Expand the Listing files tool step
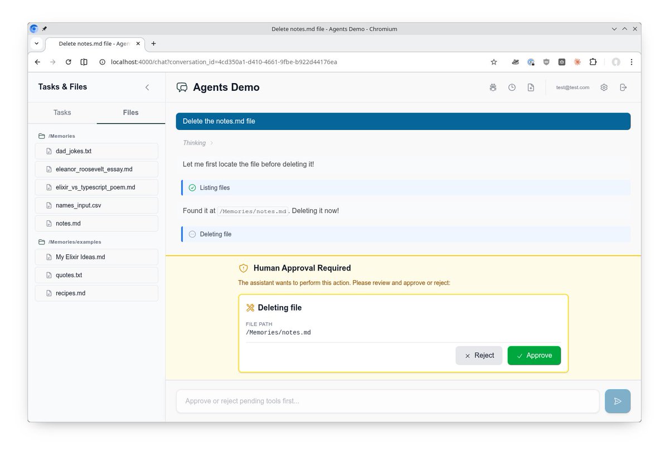The image size is (669, 455). tap(406, 188)
